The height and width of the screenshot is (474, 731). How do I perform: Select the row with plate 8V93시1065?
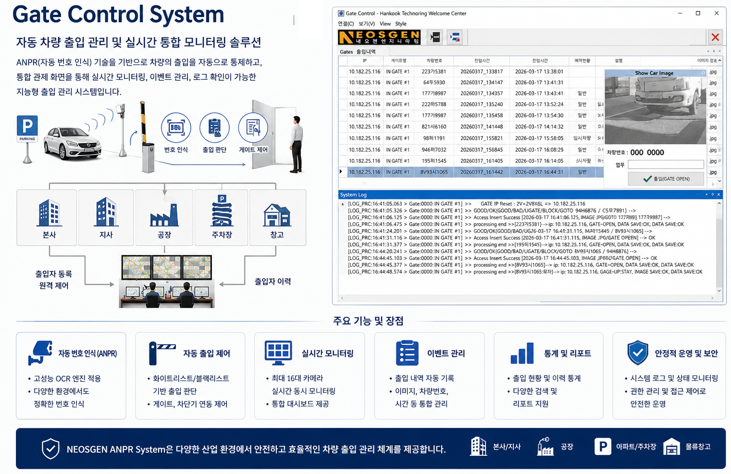click(471, 172)
